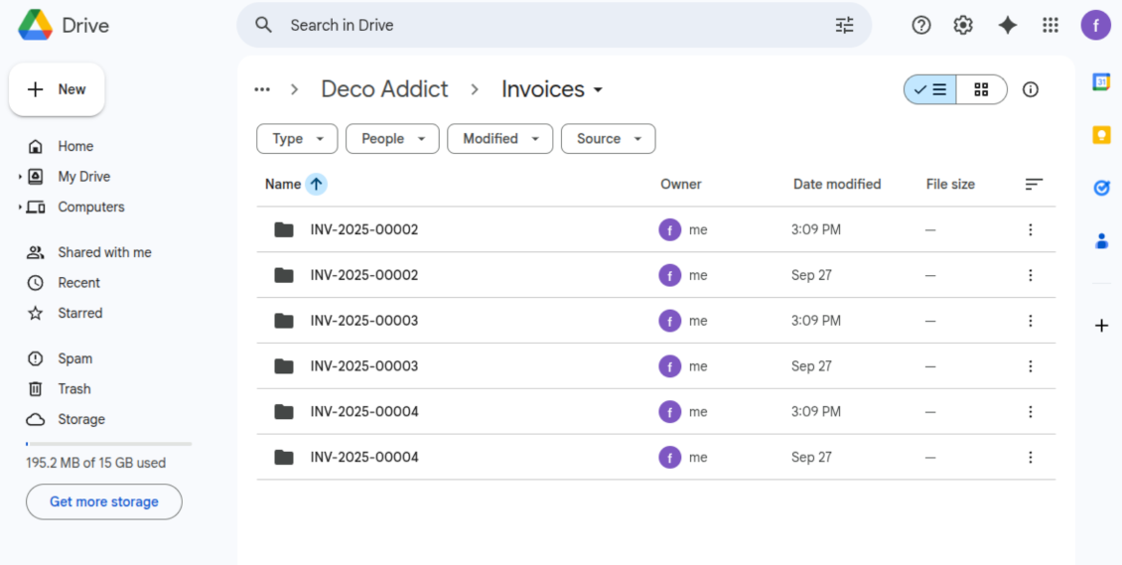
Task: Expand My Drive tree arrow
Action: pos(20,177)
